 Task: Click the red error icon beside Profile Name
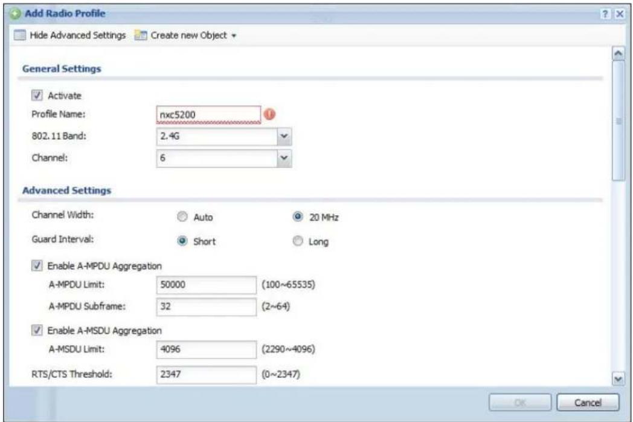pos(269,114)
